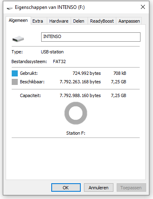Click the INTENSO drive name field
The width and height of the screenshot is (153, 199).
pos(91,37)
